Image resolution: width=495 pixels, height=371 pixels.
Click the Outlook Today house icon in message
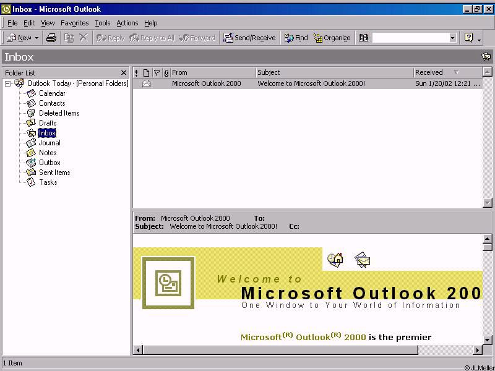[x=335, y=260]
